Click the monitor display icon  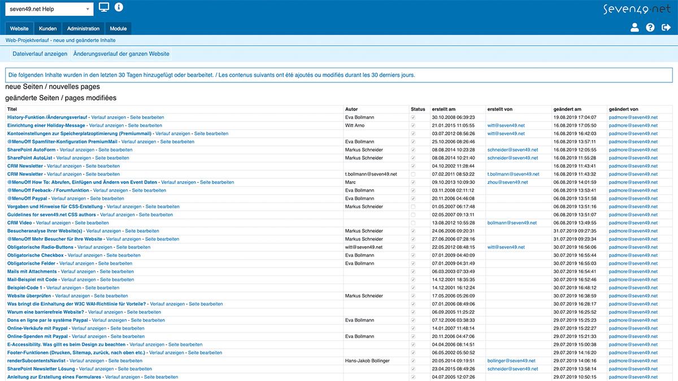tap(104, 7)
